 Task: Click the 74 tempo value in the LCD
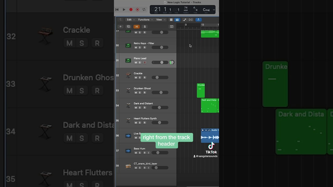point(186,8)
